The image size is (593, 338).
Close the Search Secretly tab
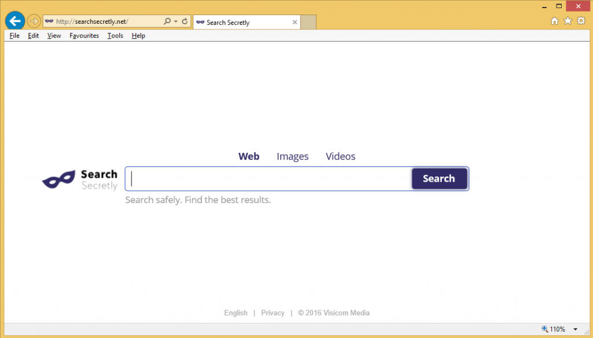295,23
